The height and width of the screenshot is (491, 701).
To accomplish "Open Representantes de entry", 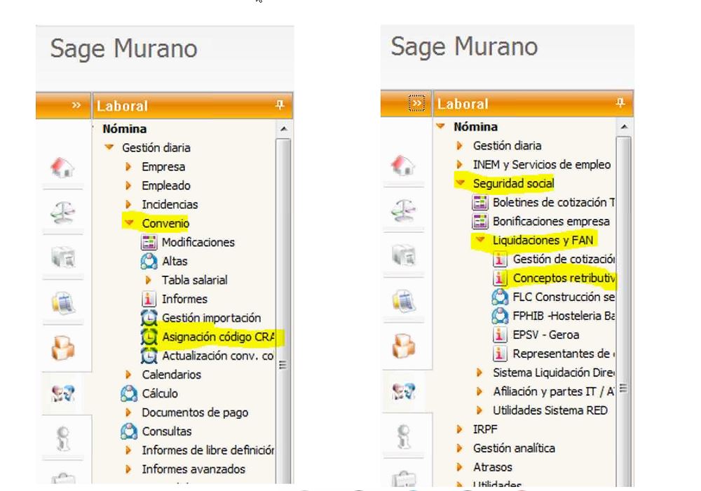I will point(564,354).
